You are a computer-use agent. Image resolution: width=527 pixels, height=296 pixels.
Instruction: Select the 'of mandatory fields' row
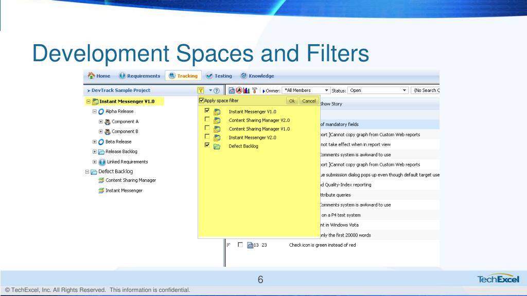[380, 124]
